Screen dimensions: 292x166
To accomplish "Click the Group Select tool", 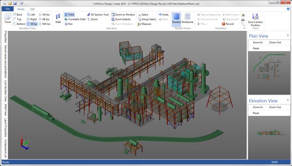I will click(146, 19).
